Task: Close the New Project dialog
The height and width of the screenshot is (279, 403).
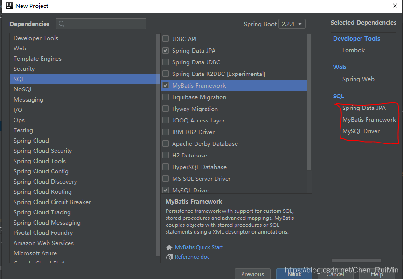Action: click(395, 6)
